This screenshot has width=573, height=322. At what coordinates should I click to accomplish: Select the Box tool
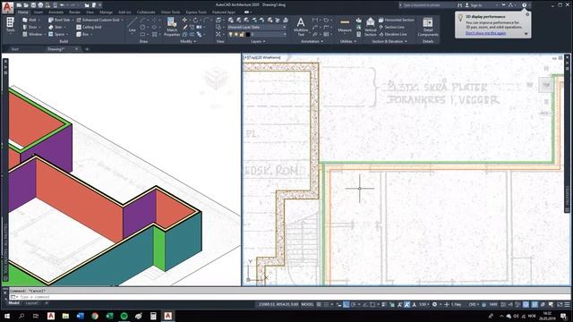(82, 34)
